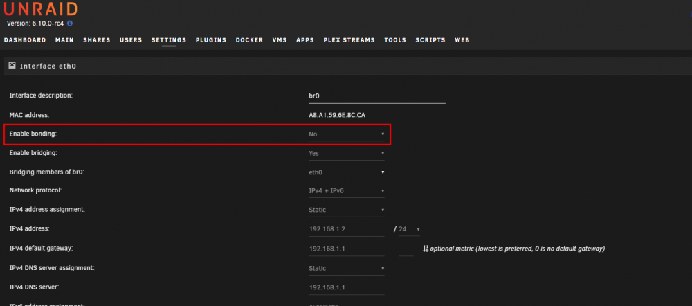Click the Network protocol label
The height and width of the screenshot is (306, 692).
click(35, 190)
